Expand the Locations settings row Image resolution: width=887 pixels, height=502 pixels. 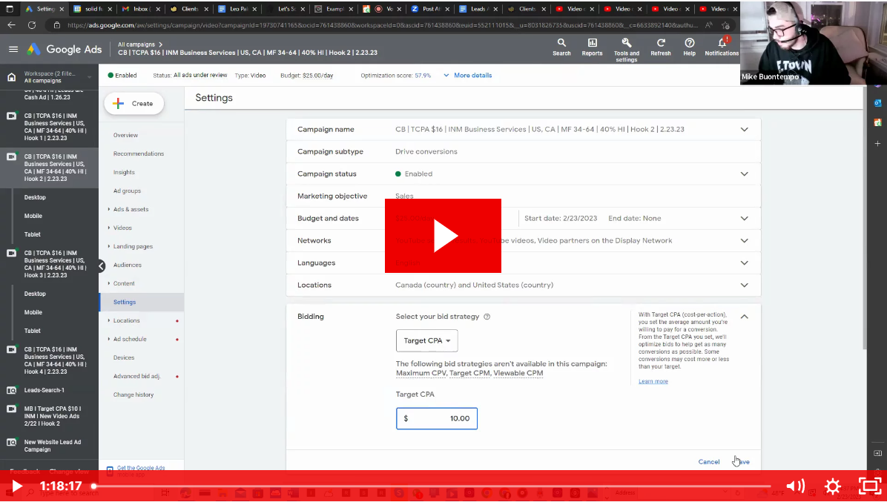744,285
